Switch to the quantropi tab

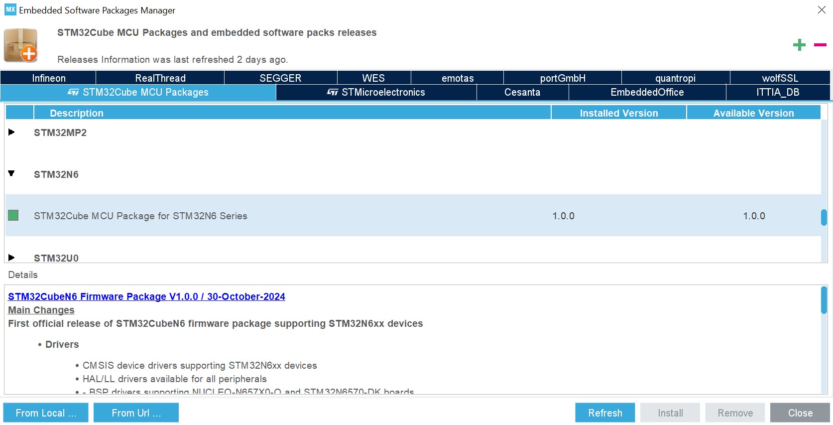675,78
